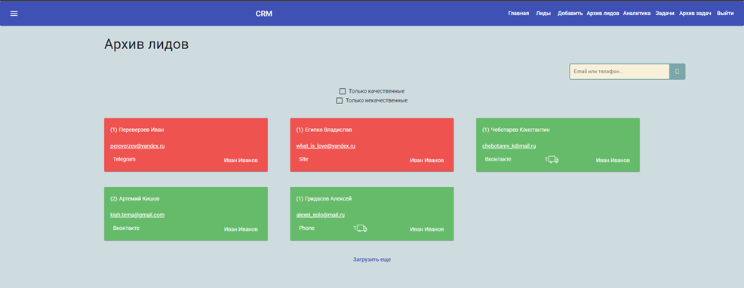Click 'Иван Иванов' on Гридасов Алексей card
The width and height of the screenshot is (744, 288).
tap(427, 229)
